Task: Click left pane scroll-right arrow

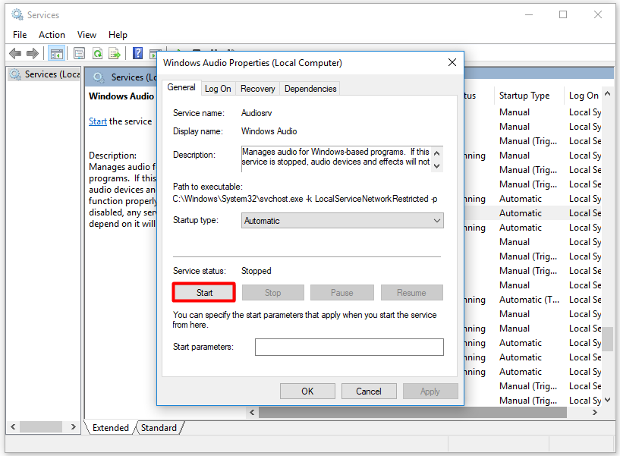Action: (73, 426)
